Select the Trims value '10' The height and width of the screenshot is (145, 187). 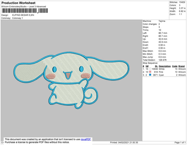[160, 30]
